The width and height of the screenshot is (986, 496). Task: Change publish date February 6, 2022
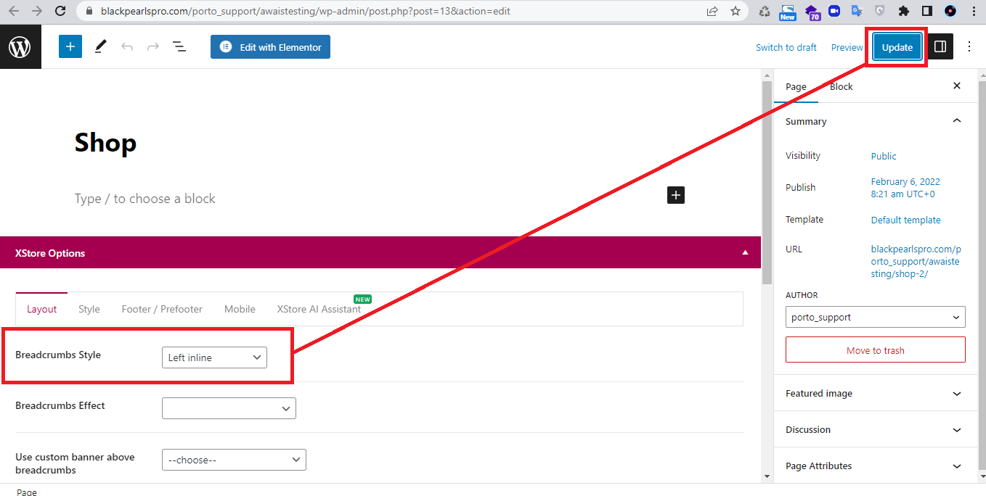[x=905, y=188]
